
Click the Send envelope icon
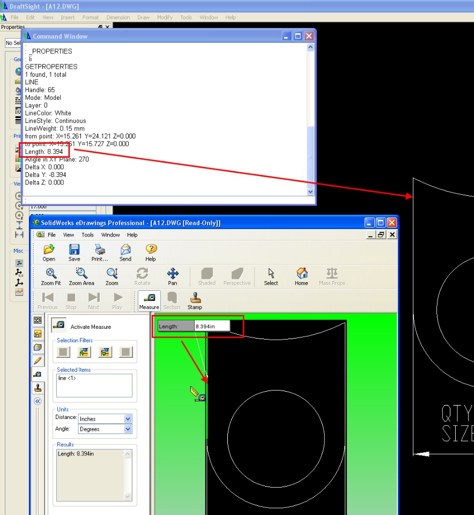point(125,253)
